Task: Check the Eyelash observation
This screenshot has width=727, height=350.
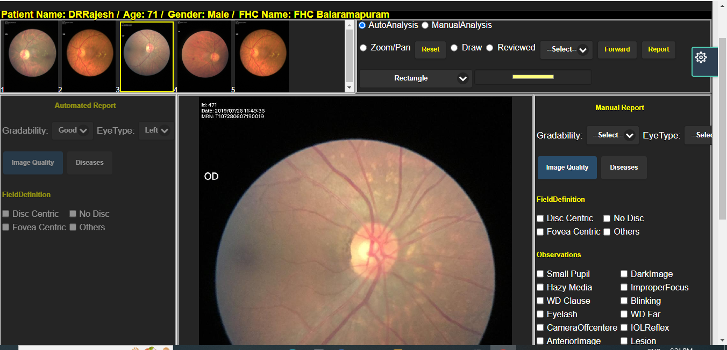Action: [x=540, y=314]
